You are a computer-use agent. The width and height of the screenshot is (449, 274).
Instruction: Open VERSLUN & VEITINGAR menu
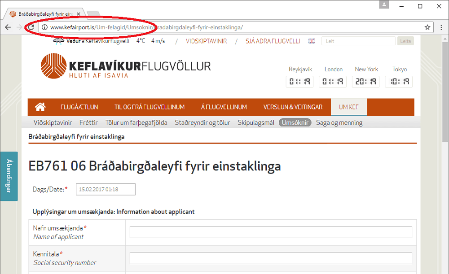293,107
